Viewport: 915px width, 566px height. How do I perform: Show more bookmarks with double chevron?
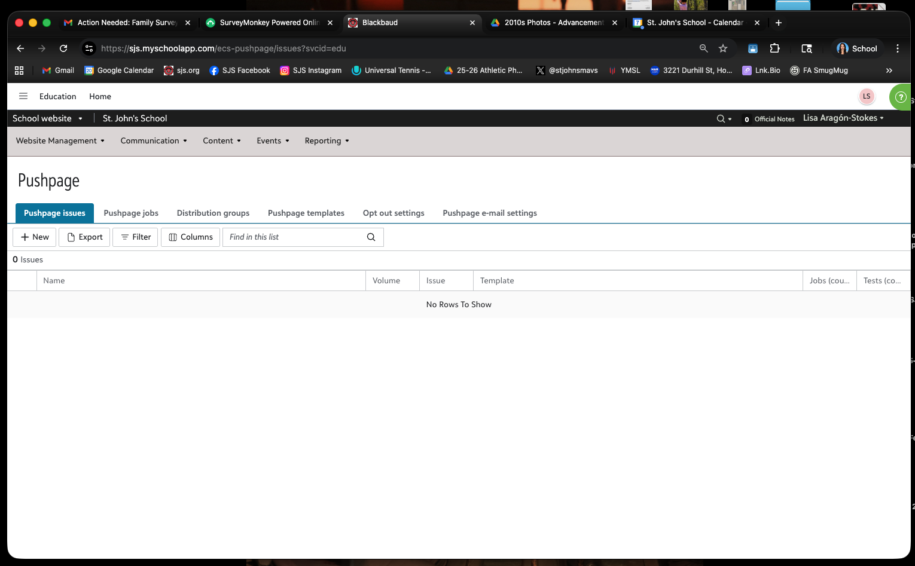click(x=889, y=71)
